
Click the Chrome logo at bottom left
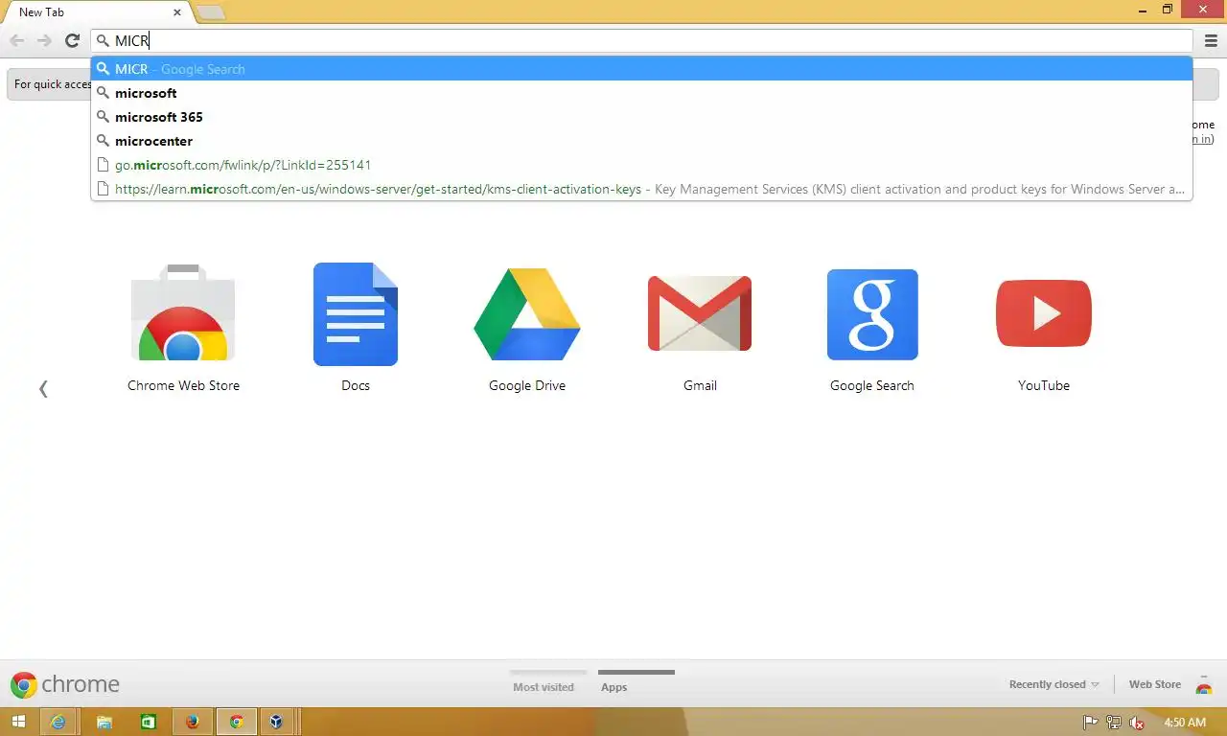click(64, 684)
